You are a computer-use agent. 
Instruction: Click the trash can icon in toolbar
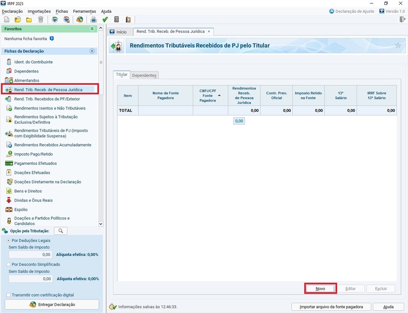point(41,19)
